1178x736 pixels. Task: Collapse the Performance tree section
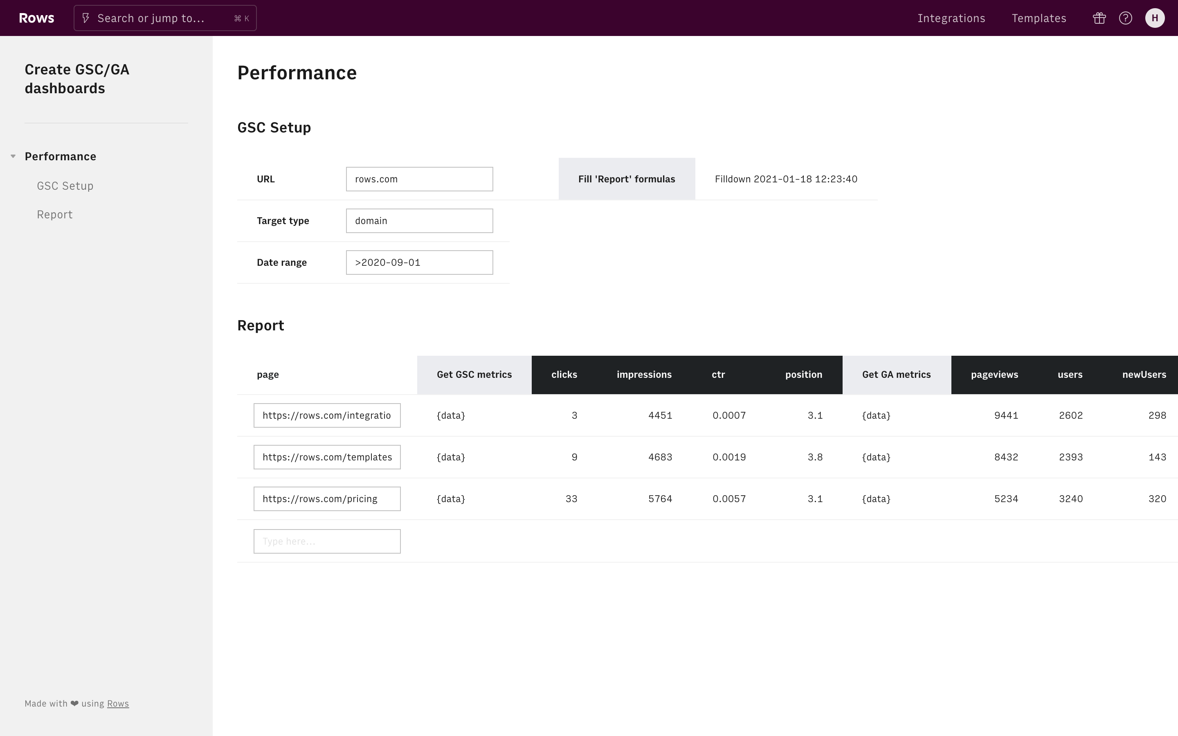[x=13, y=156]
